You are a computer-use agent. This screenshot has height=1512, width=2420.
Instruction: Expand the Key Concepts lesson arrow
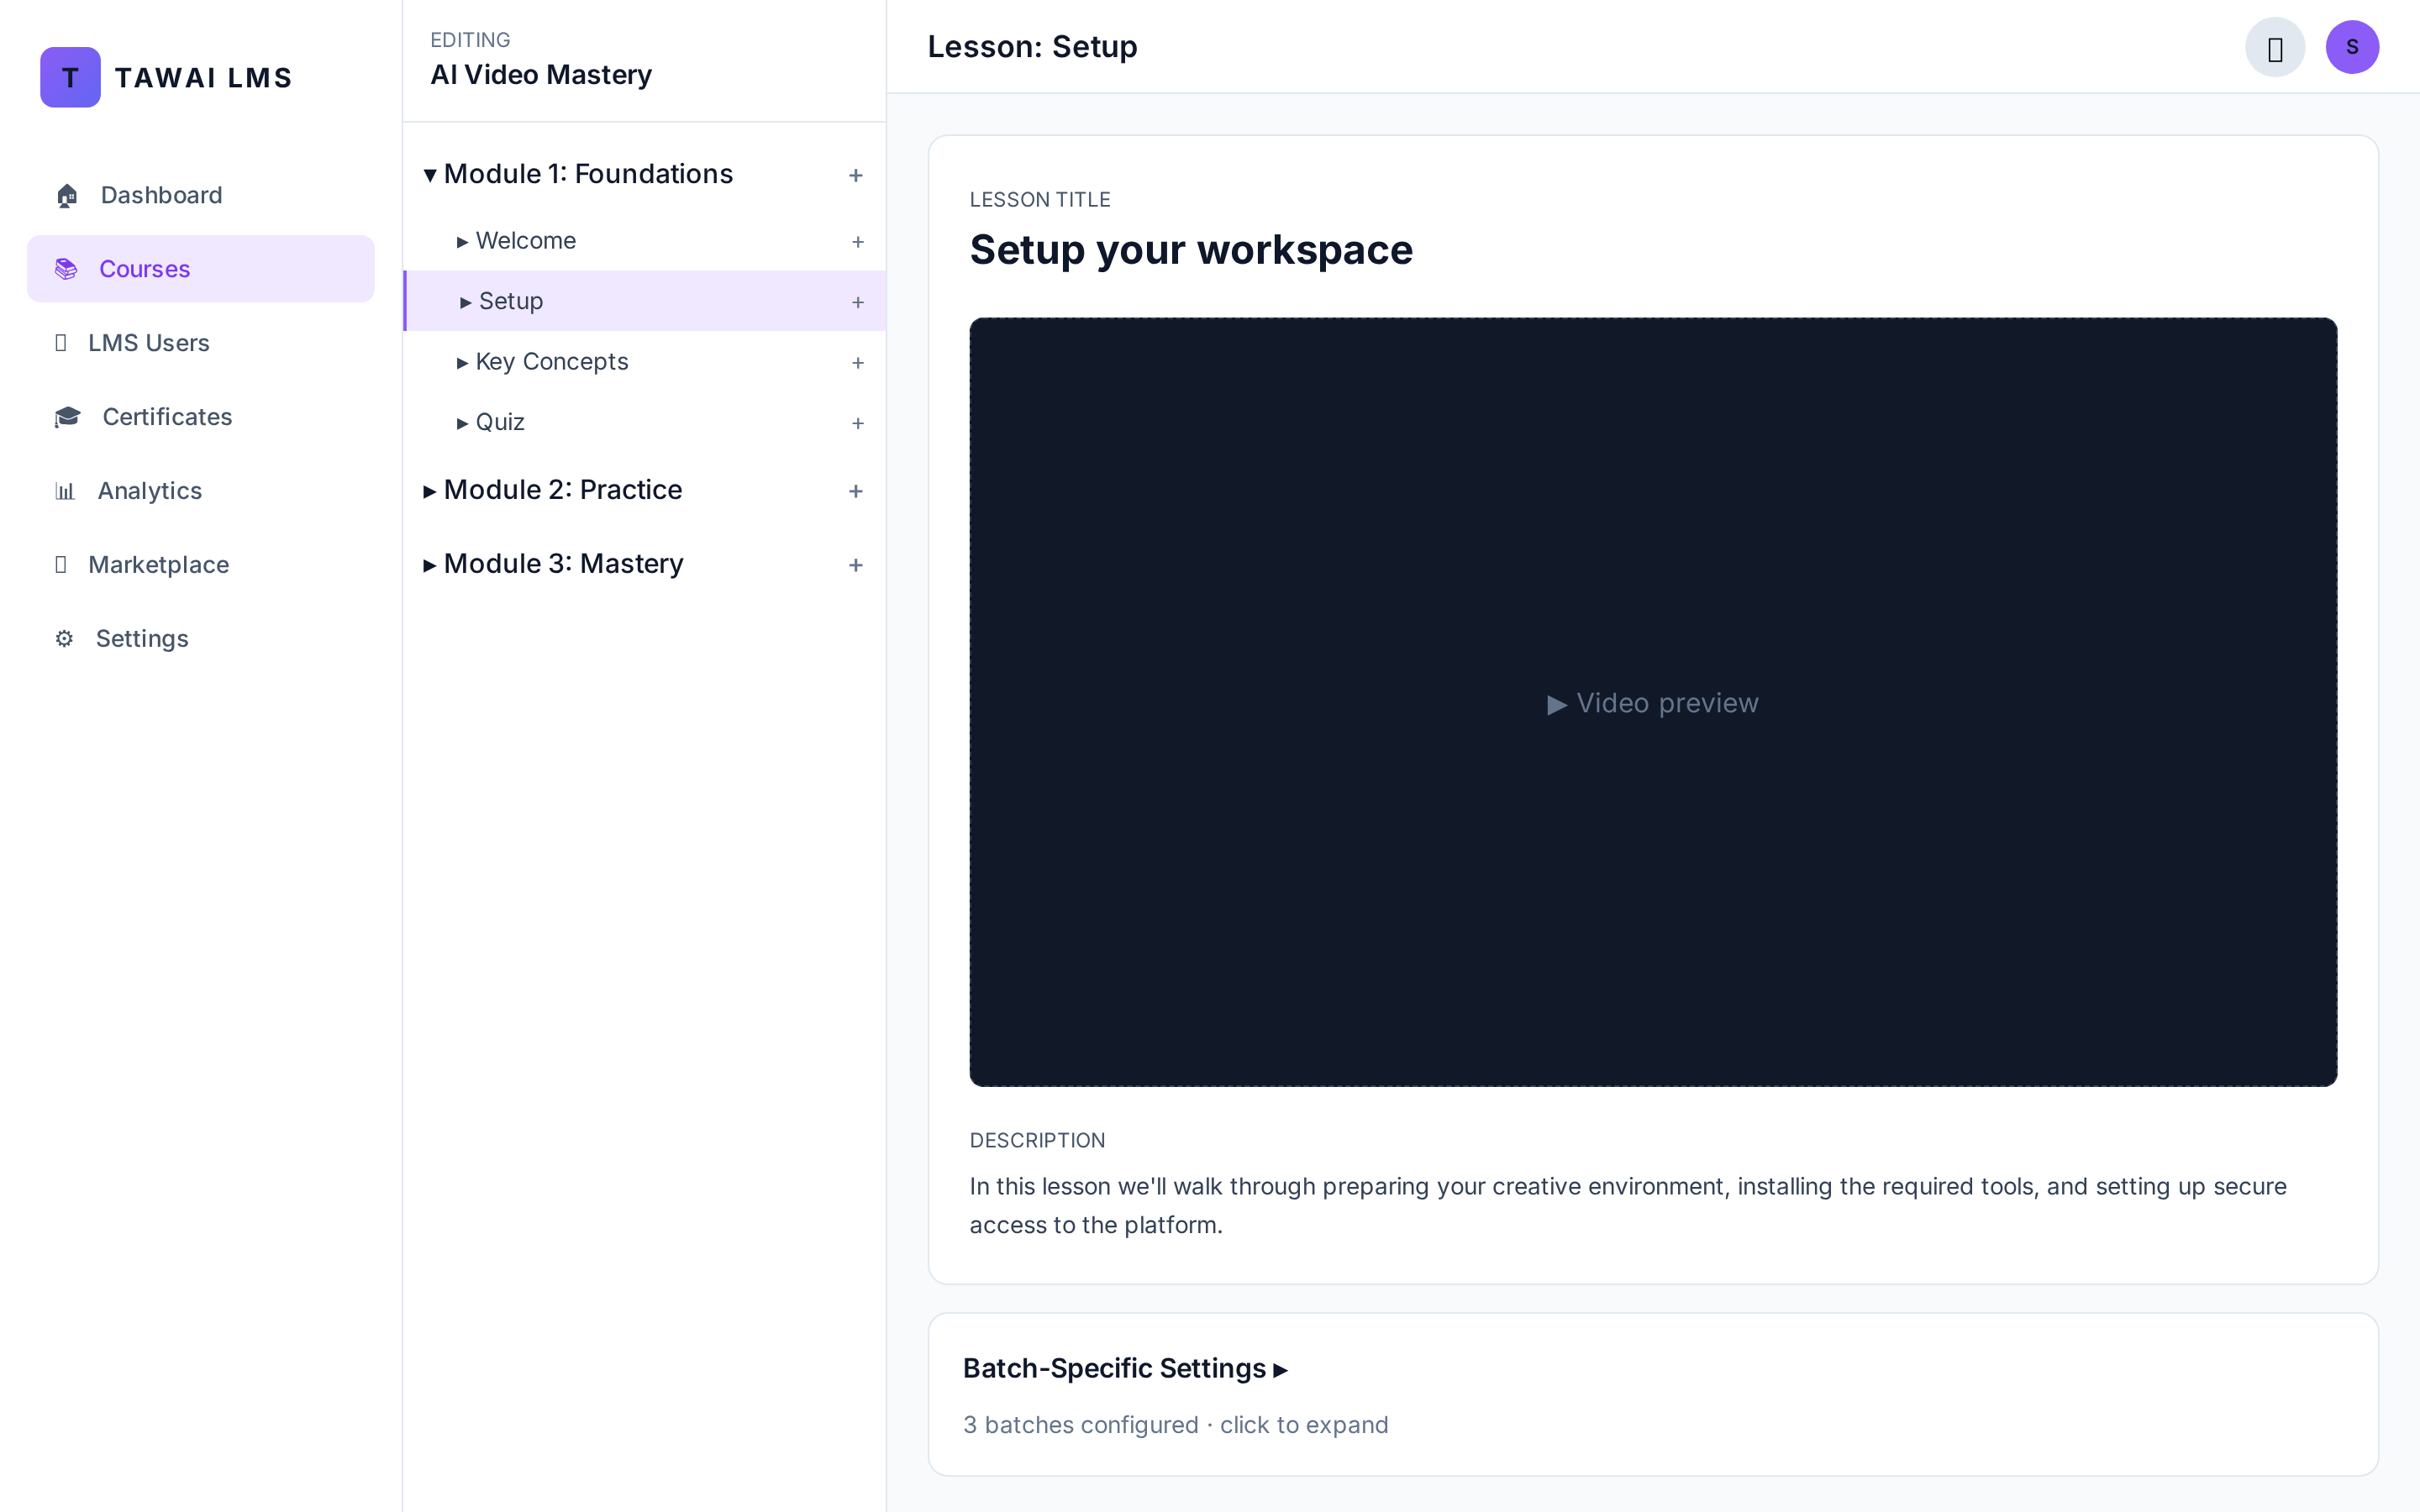(462, 363)
